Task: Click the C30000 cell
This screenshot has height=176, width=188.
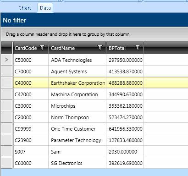Action: coord(31,106)
